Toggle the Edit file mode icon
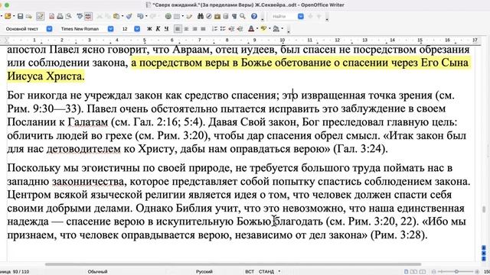The height and width of the screenshot is (275, 490). tap(40, 16)
